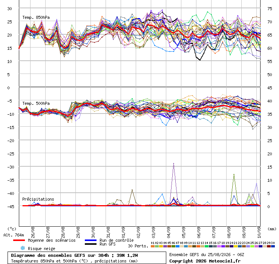279x264 pixels.
Task: Select perturbation 29 dark red swatch
Action: [x=269, y=246]
